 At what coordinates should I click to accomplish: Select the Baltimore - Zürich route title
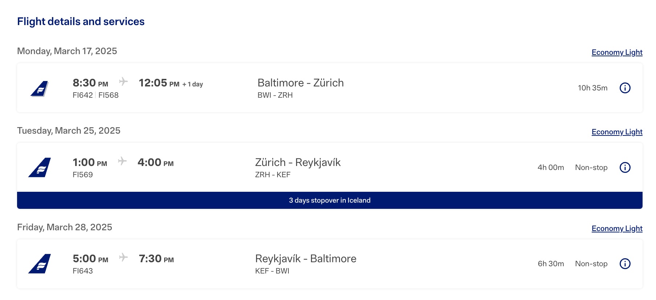pyautogui.click(x=300, y=83)
